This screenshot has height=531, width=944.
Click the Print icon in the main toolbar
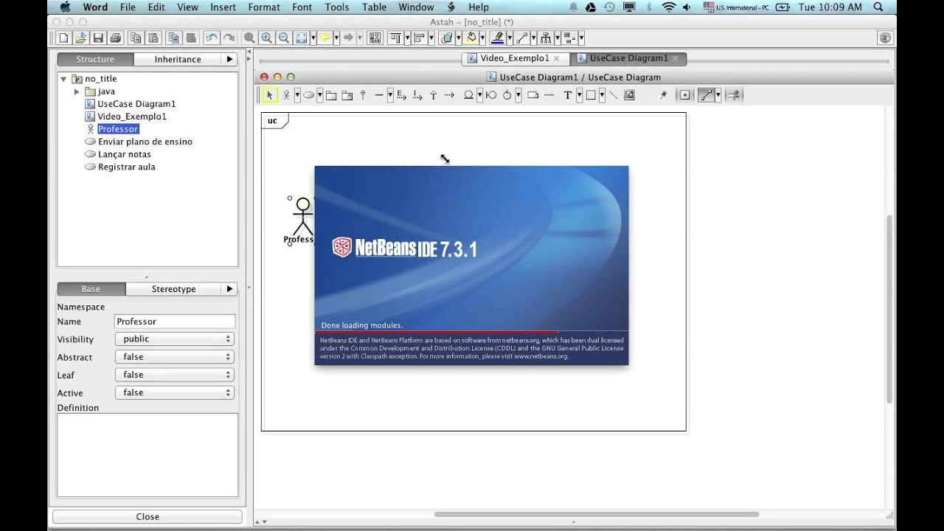point(117,38)
